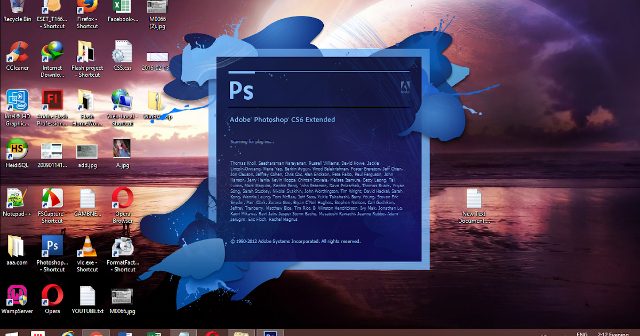This screenshot has height=336, width=640.
Task: Select the FSCapture shortcut icon
Action: pos(52,198)
